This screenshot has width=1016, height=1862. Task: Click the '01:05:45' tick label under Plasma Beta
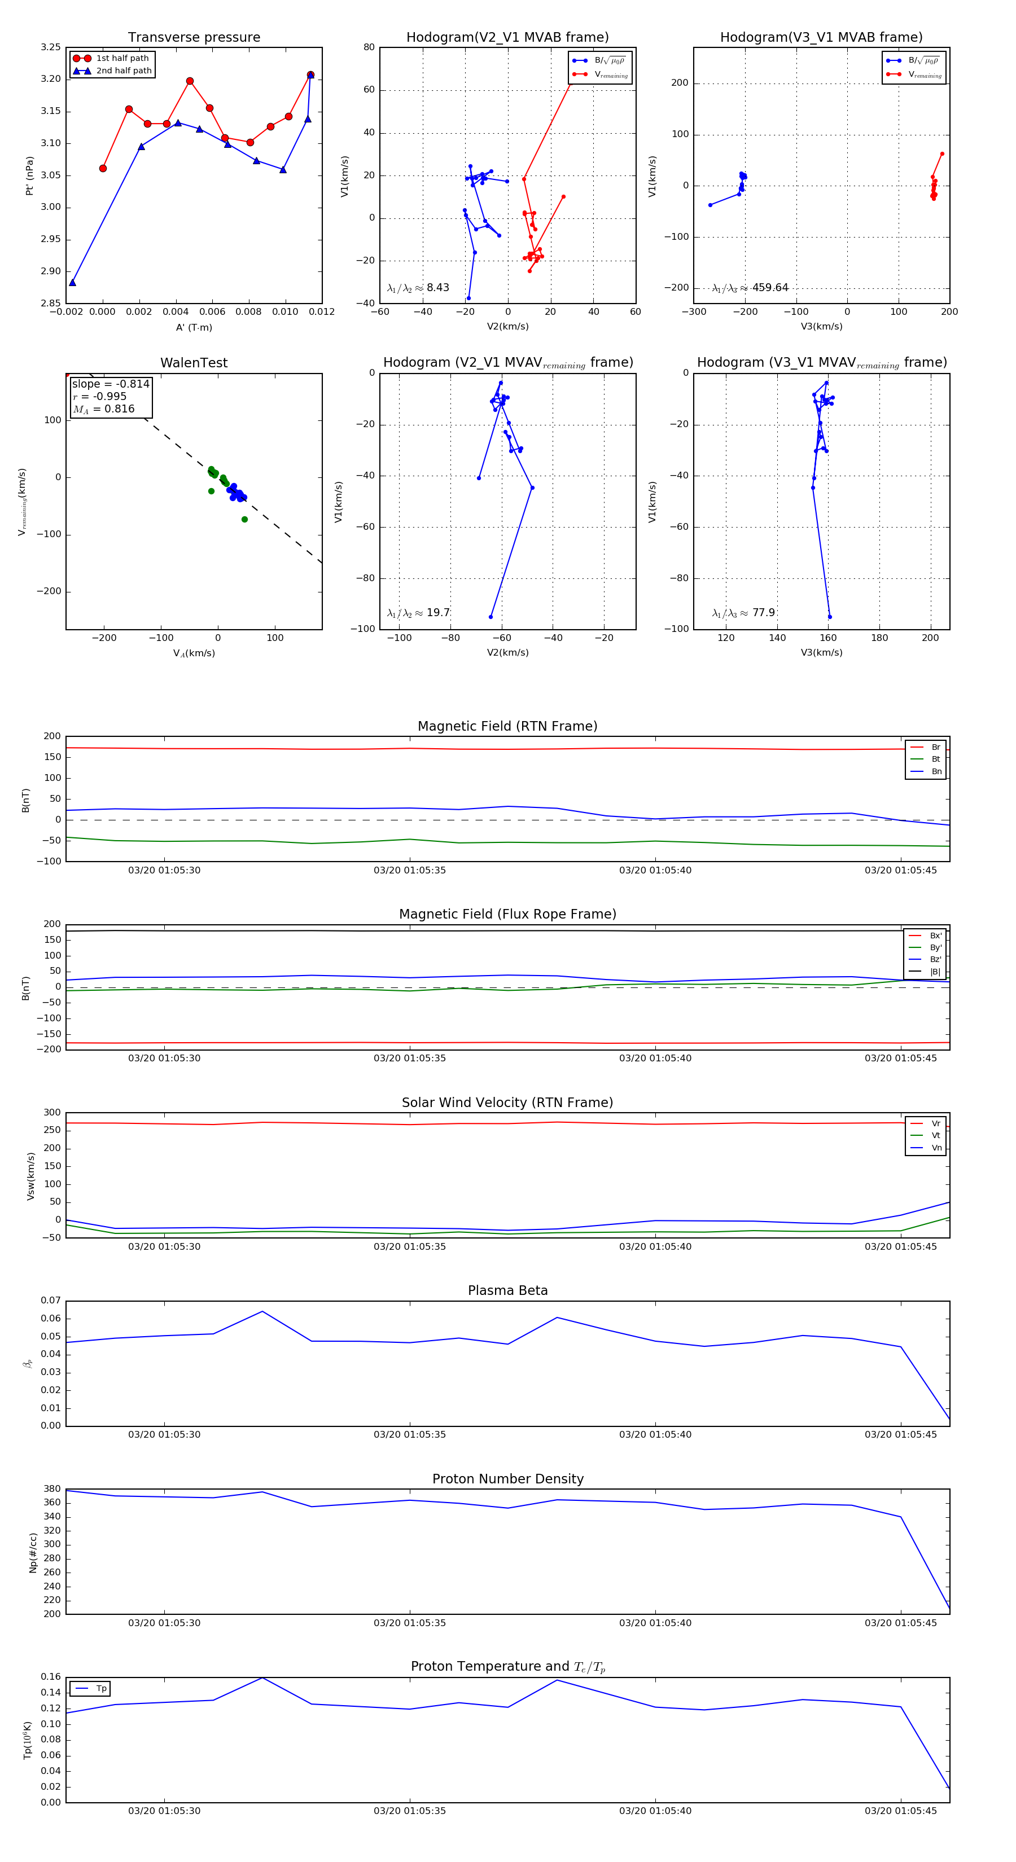click(x=900, y=1435)
